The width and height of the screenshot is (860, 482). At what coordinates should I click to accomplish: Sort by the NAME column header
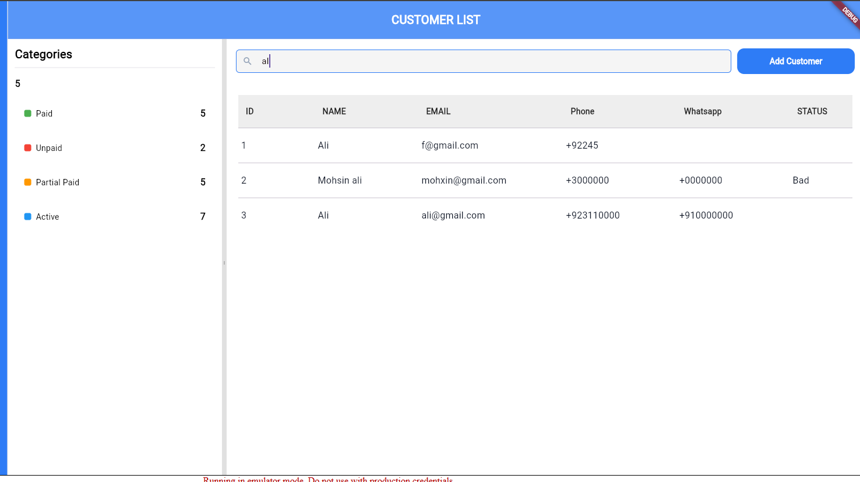[x=334, y=111]
